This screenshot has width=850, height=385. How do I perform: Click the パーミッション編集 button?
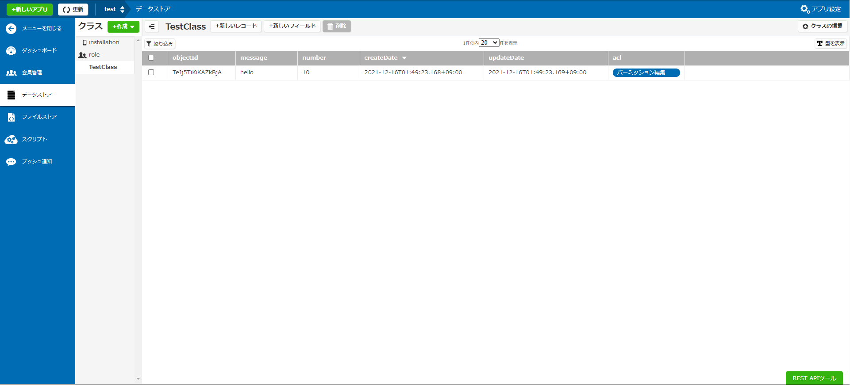point(646,72)
